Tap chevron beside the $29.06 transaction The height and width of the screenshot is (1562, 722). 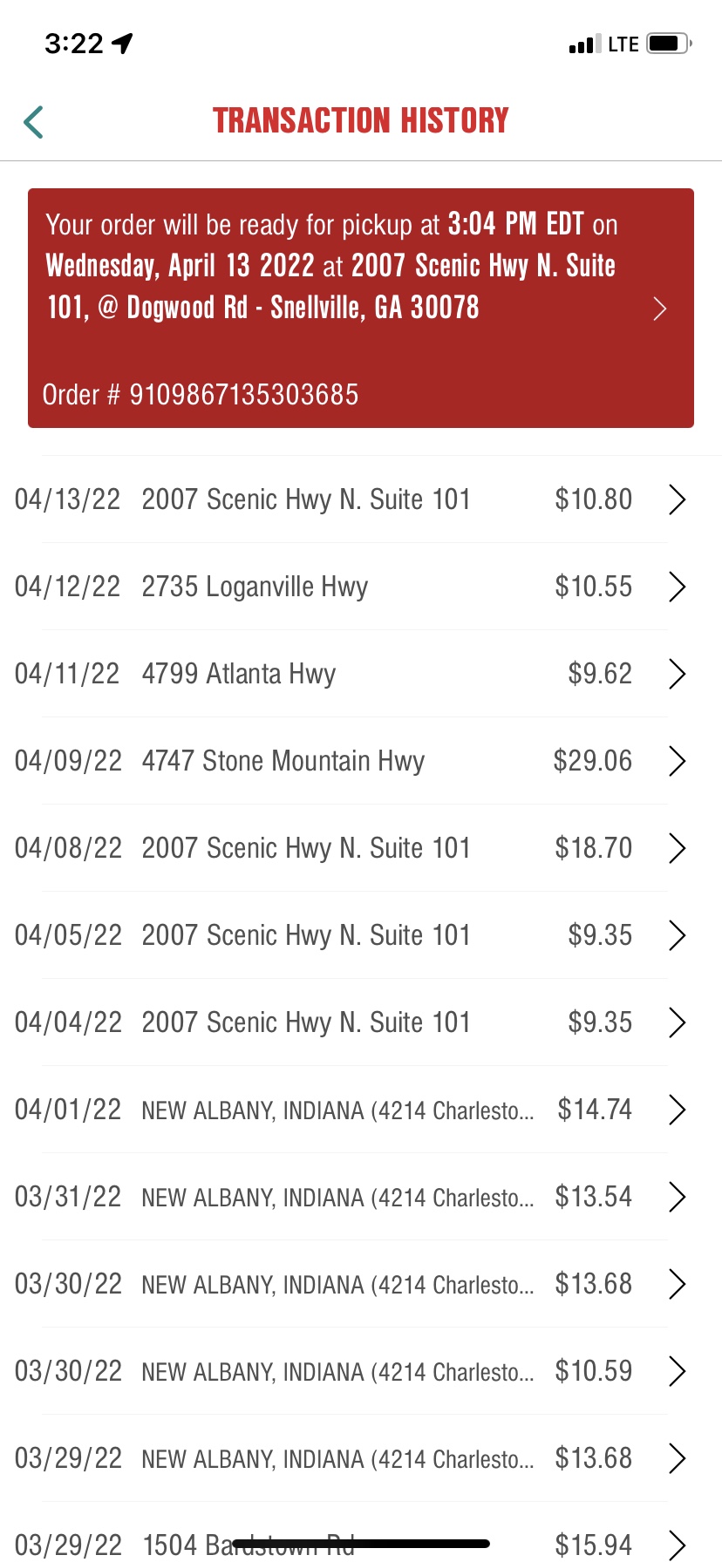coord(677,761)
